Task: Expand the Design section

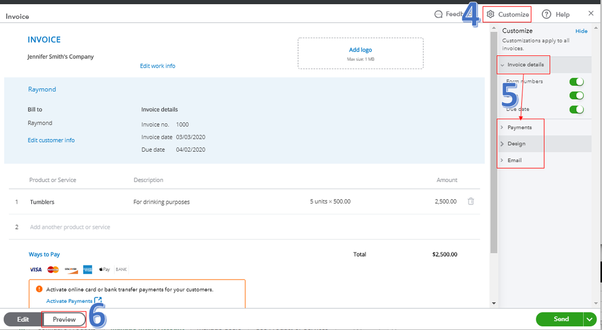Action: pyautogui.click(x=544, y=144)
